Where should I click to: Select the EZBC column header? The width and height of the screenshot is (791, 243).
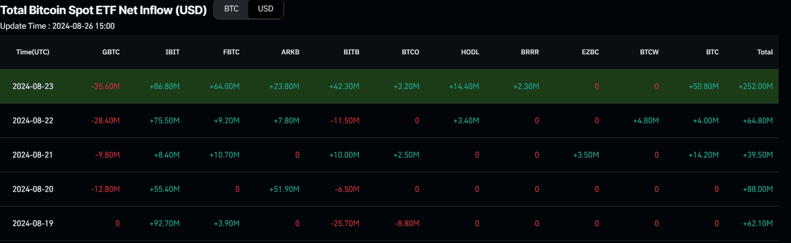click(x=590, y=52)
